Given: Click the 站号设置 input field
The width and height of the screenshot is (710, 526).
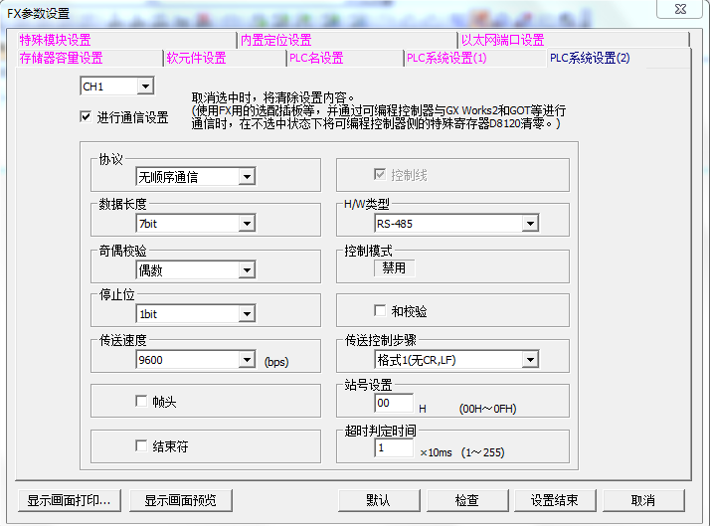Looking at the screenshot, I should coord(394,404).
